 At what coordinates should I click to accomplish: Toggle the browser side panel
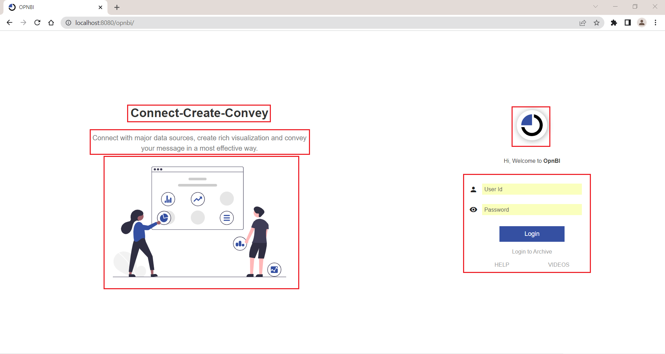628,23
